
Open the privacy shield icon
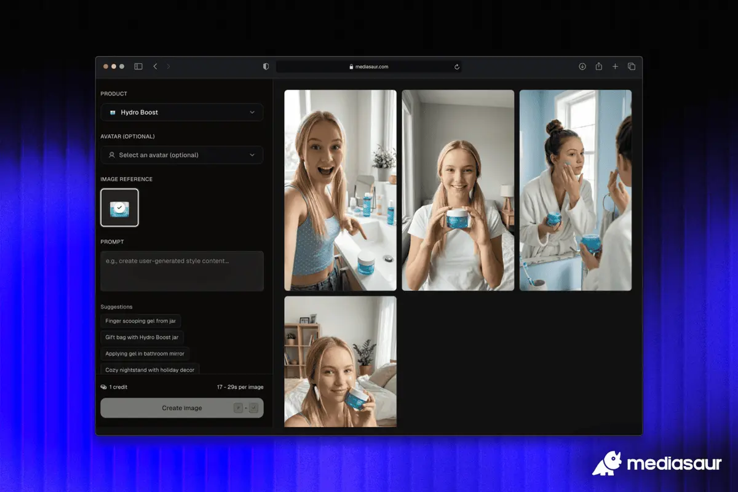[266, 66]
